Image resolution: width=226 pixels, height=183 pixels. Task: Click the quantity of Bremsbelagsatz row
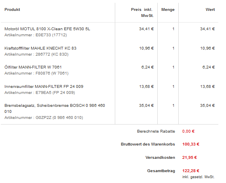click(x=173, y=106)
